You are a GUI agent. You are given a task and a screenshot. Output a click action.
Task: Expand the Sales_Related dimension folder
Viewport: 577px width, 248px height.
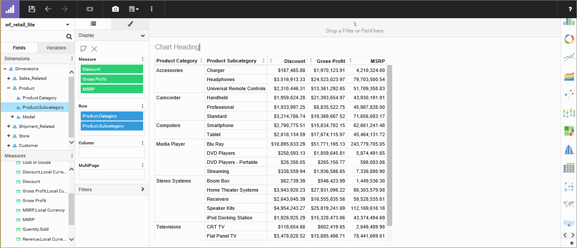9,78
